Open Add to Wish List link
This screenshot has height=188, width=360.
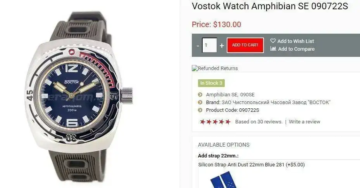pos(296,41)
